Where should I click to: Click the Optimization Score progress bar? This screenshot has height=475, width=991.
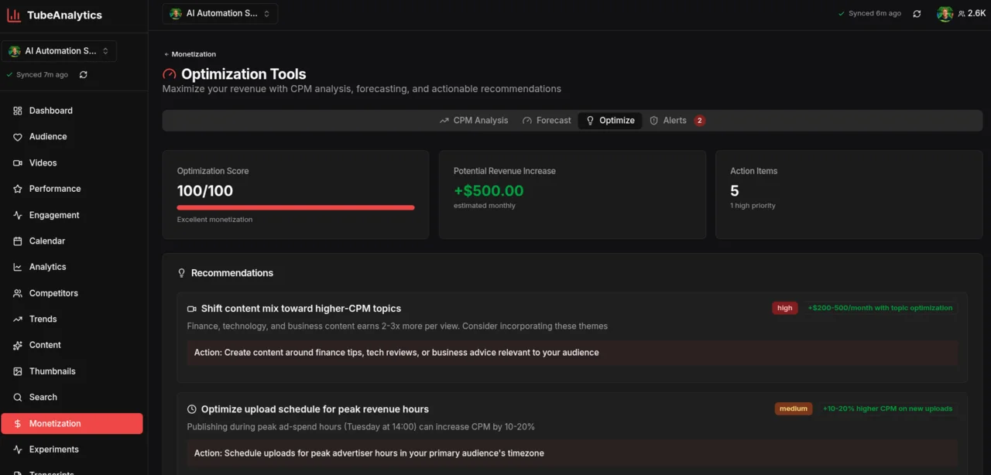[295, 207]
